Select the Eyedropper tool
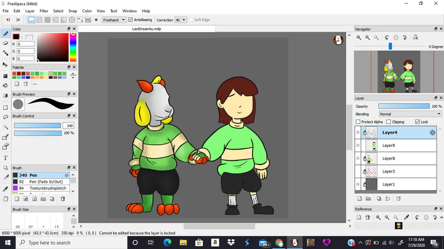Image resolution: width=444 pixels, height=249 pixels. pos(5,188)
